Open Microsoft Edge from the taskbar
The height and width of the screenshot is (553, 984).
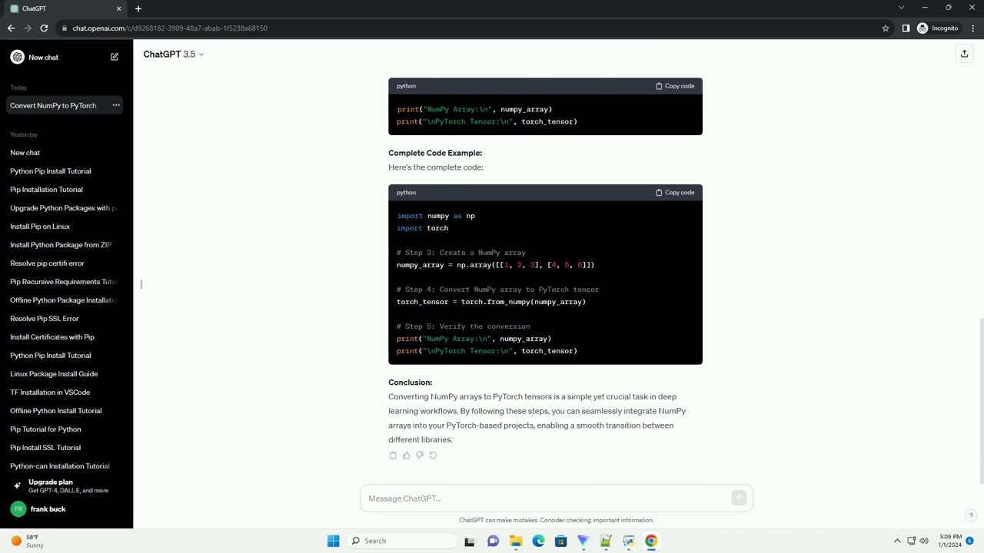tap(538, 541)
